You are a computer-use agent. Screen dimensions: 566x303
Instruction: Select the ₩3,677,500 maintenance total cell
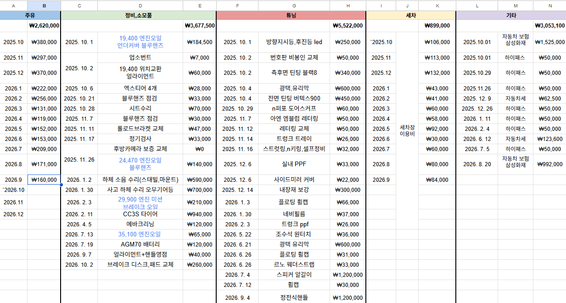point(199,26)
